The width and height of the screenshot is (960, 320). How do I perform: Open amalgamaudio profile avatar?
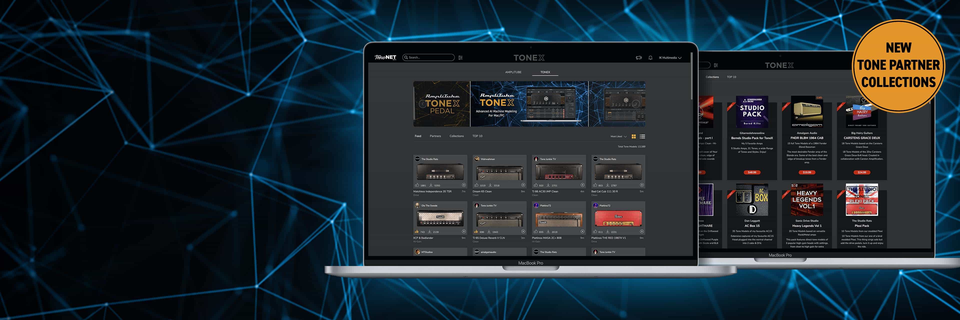[x=477, y=252]
